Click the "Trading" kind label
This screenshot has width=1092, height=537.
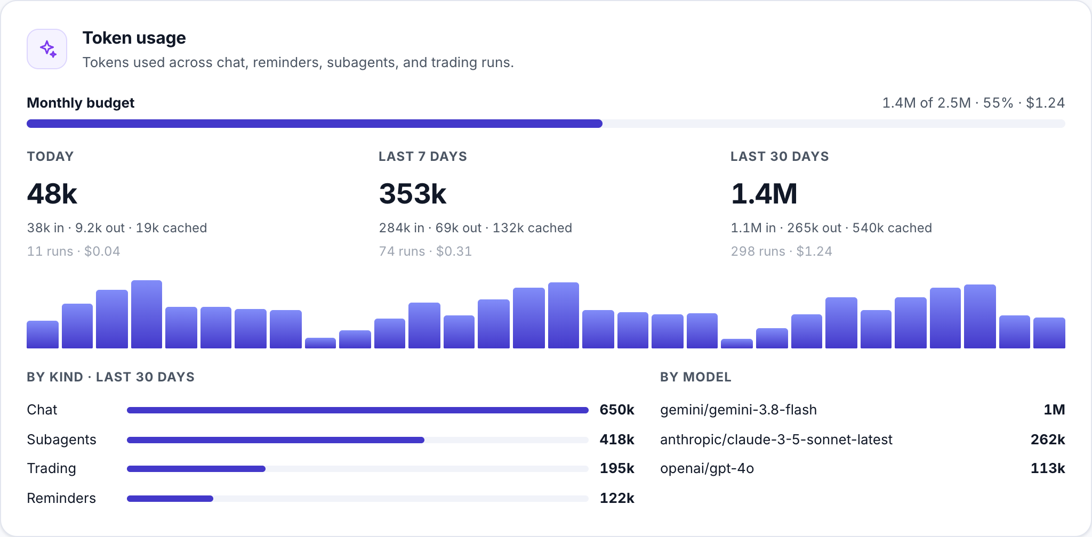51,468
